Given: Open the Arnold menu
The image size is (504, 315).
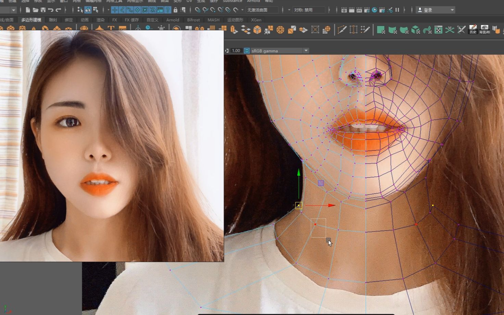Looking at the screenshot, I should tap(253, 1).
